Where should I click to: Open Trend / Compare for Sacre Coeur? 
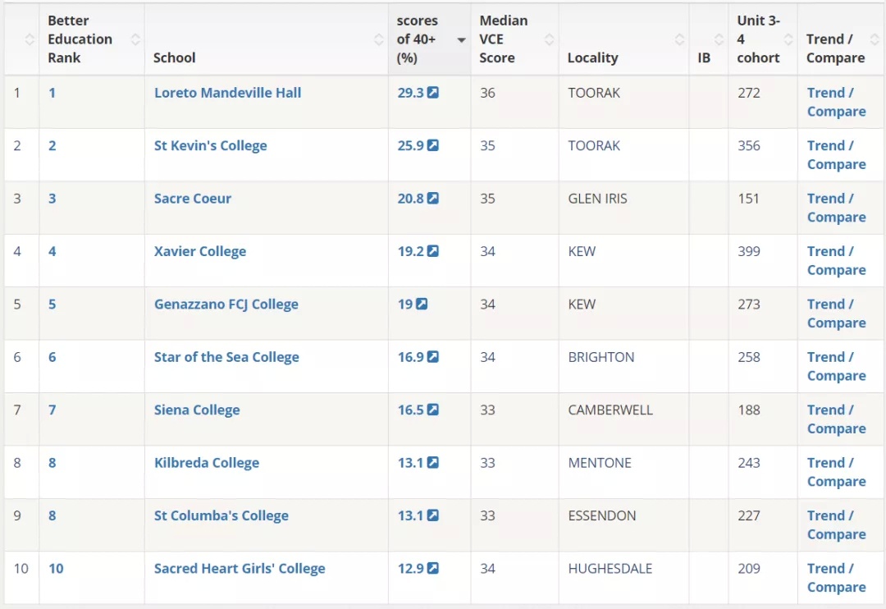pos(836,208)
